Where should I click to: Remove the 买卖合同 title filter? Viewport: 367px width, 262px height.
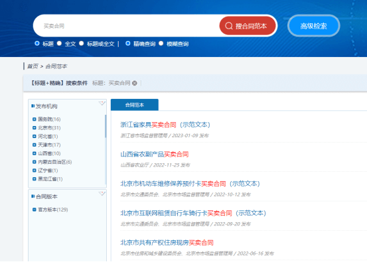point(135,83)
